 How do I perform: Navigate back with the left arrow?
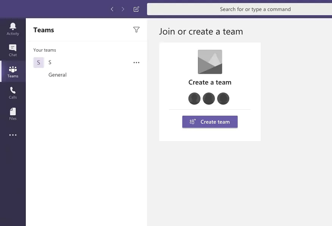(112, 9)
